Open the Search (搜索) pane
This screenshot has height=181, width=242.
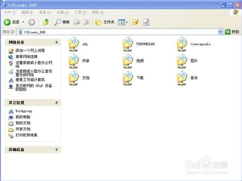(x=62, y=22)
